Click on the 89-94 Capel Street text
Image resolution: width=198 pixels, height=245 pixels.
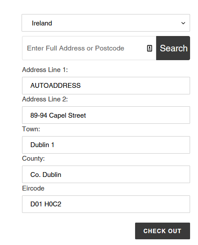[58, 115]
